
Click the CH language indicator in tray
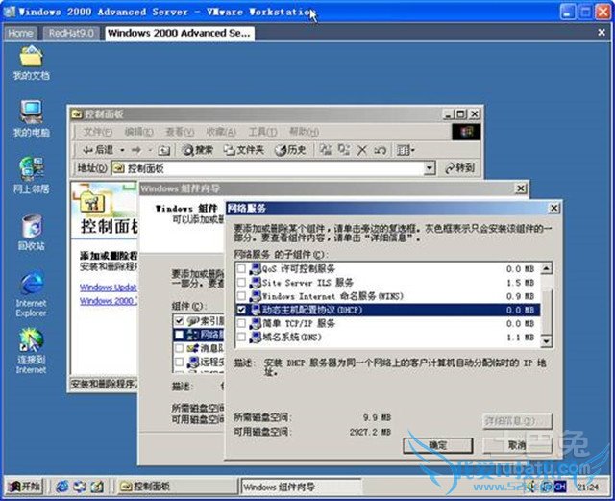point(560,487)
